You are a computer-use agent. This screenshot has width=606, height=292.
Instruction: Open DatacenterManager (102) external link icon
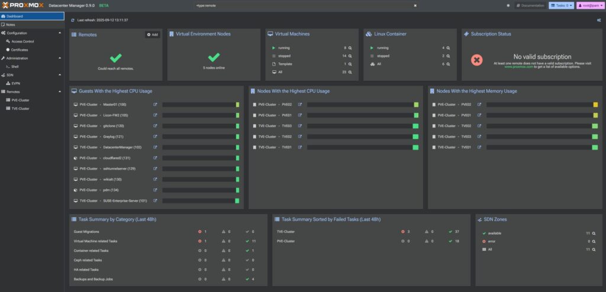(x=155, y=147)
